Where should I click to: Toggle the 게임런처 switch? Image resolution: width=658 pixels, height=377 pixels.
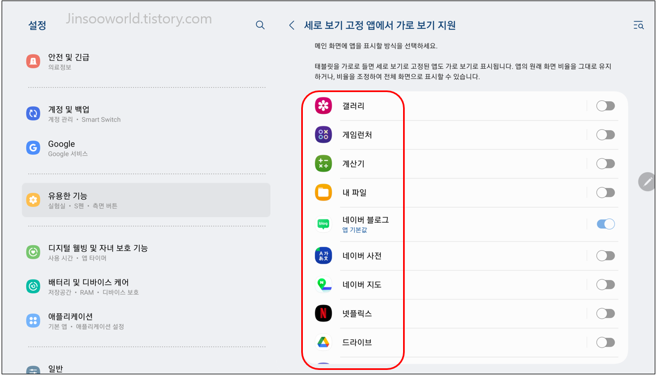point(605,135)
